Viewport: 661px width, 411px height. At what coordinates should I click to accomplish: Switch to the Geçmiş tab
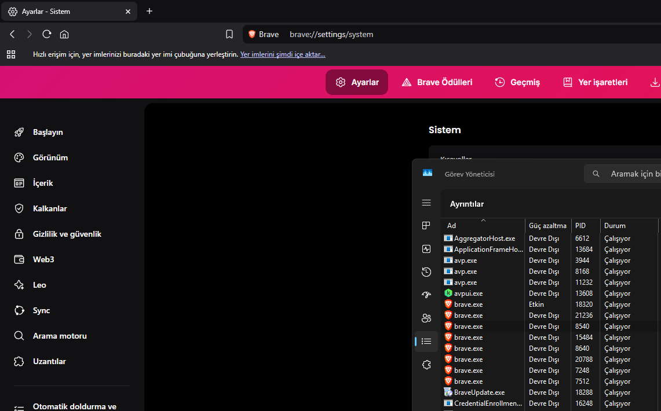(517, 82)
